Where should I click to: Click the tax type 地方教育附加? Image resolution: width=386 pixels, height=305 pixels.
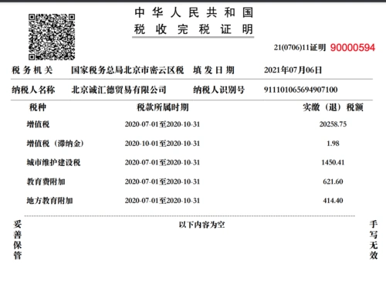pyautogui.click(x=49, y=201)
